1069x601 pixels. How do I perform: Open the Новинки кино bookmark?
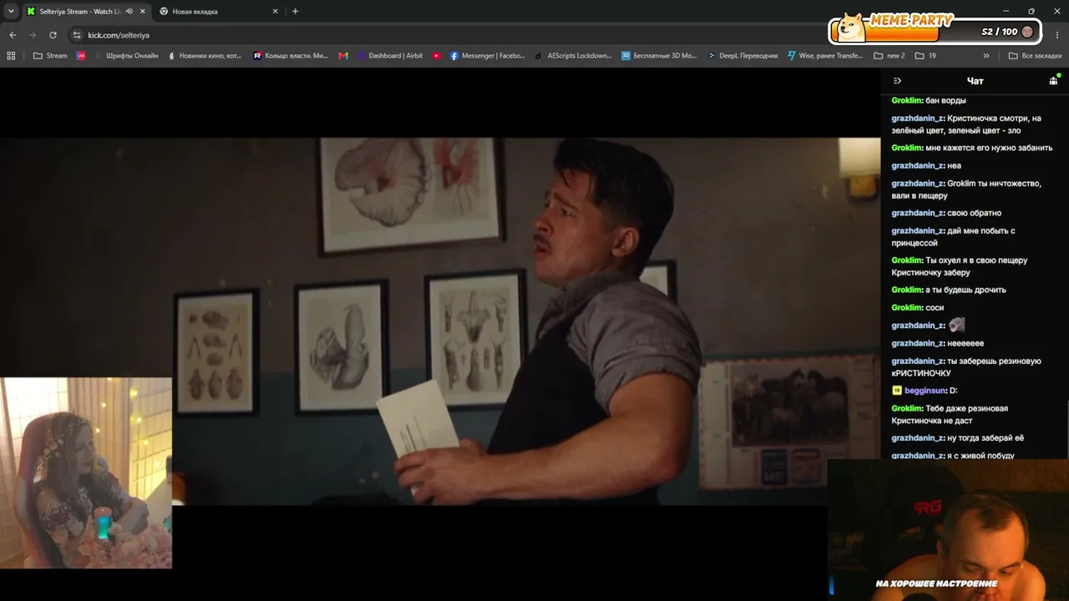click(205, 56)
